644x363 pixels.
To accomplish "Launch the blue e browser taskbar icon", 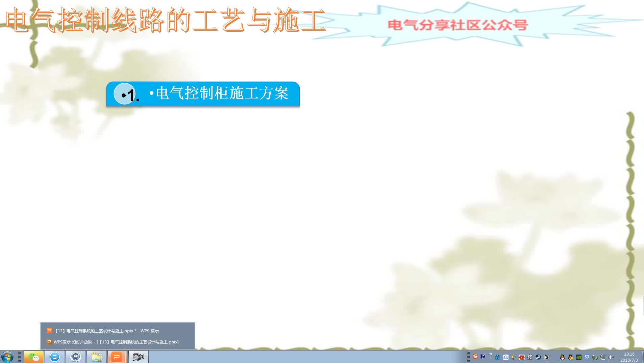I will [55, 357].
